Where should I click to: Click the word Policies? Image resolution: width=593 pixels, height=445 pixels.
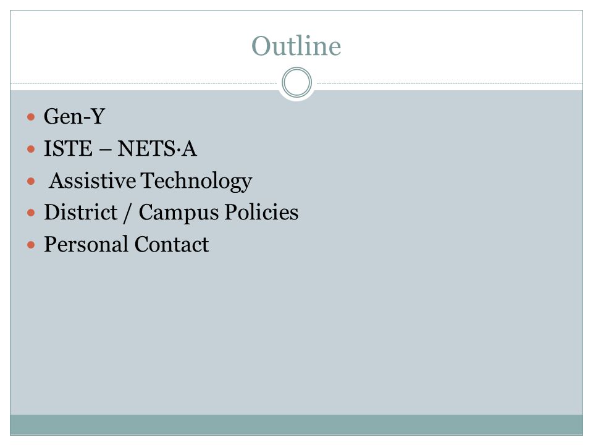point(261,212)
